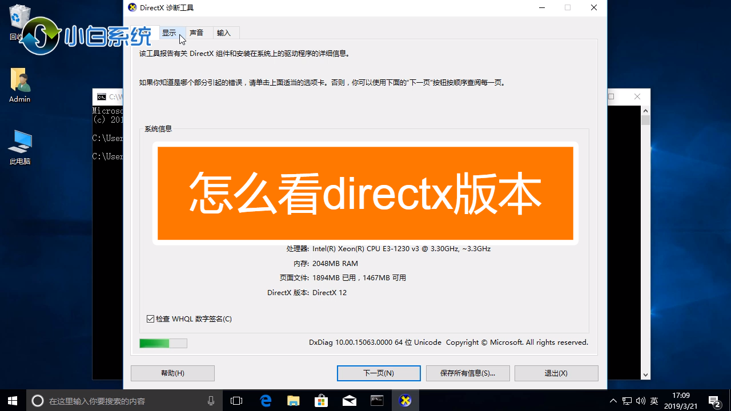Open Mail app from taskbar
The height and width of the screenshot is (411, 731).
pyautogui.click(x=349, y=401)
